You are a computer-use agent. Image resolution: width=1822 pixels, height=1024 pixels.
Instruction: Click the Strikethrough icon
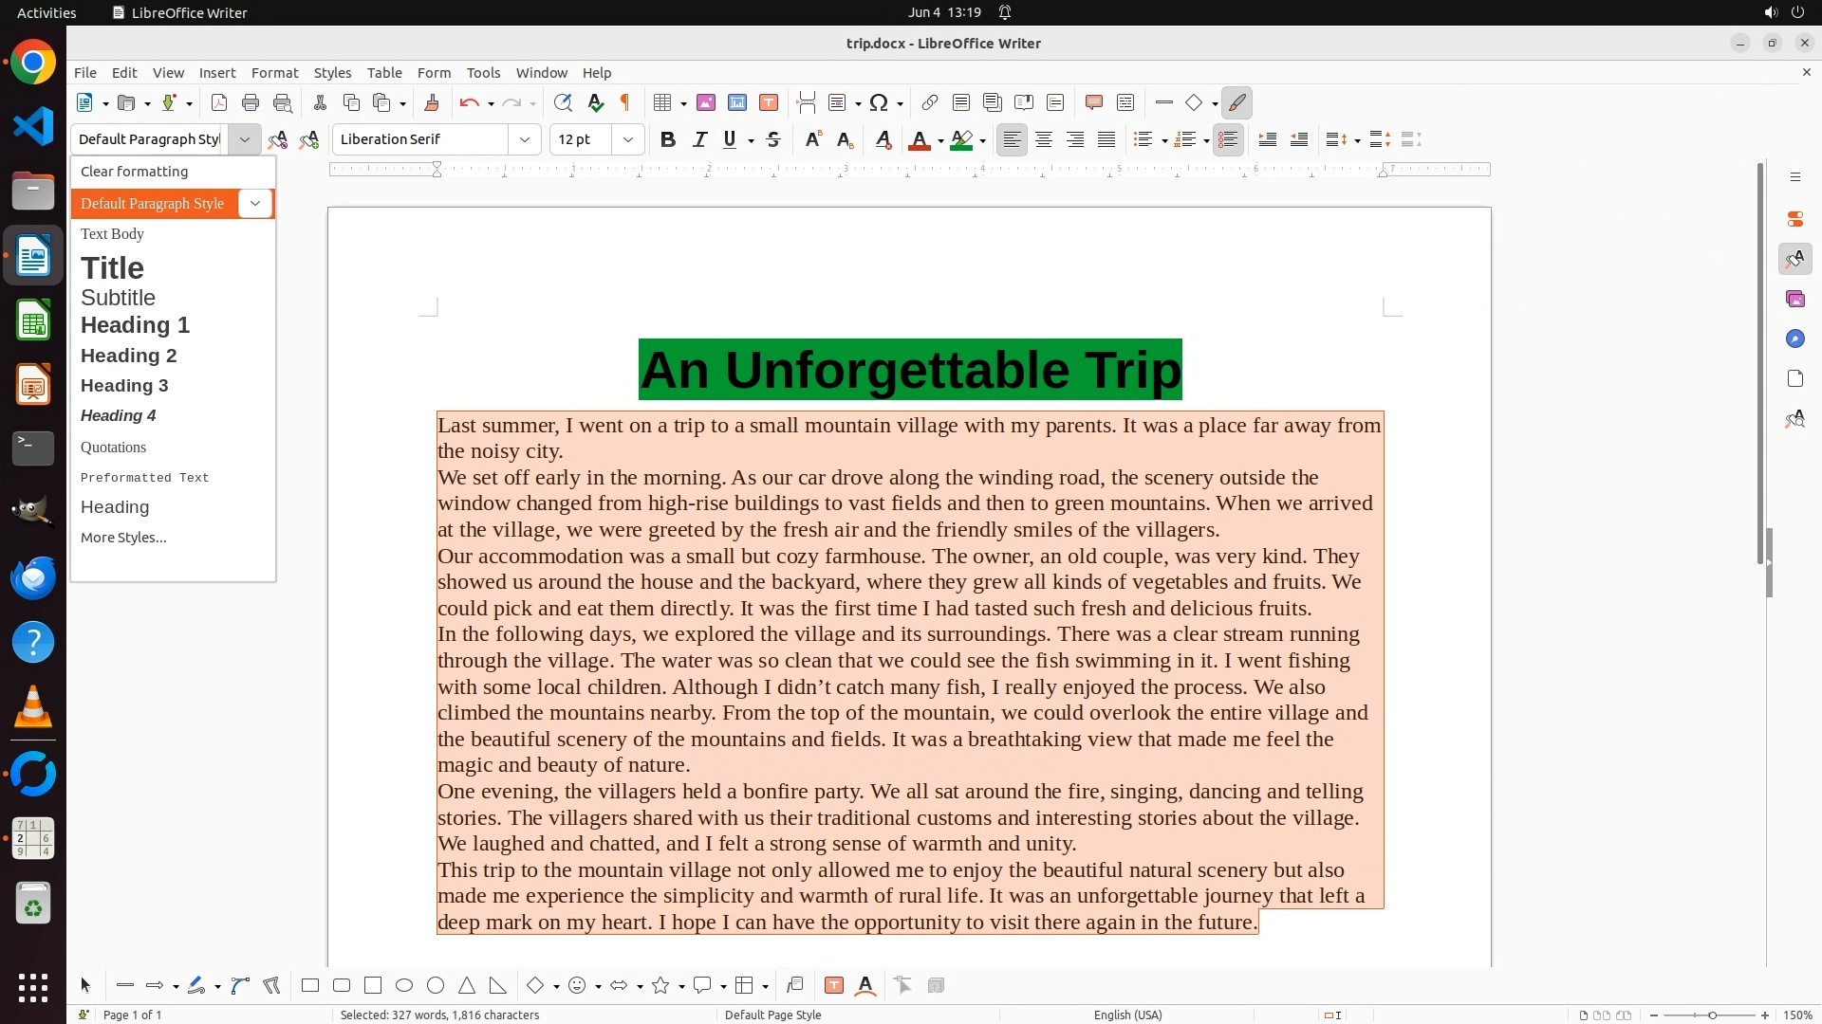click(773, 139)
